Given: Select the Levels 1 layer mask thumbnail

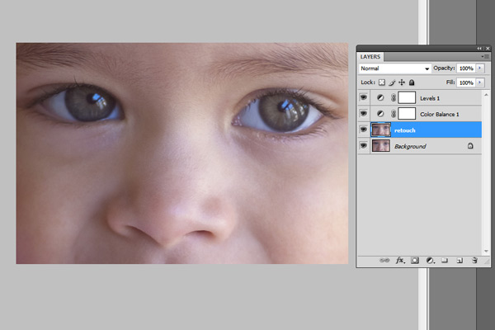Looking at the screenshot, I should tap(407, 97).
